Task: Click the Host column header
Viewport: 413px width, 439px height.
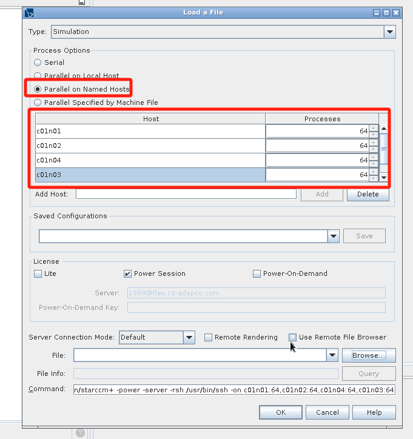Action: pyautogui.click(x=150, y=119)
